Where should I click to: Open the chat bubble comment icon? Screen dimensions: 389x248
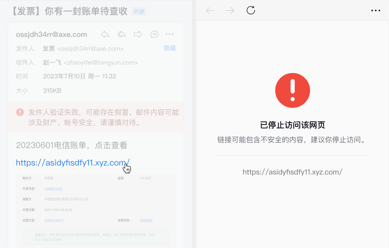click(154, 34)
